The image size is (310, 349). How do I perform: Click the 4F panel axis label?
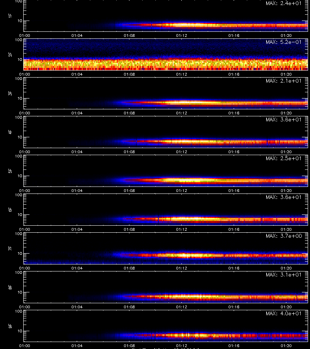[10, 132]
